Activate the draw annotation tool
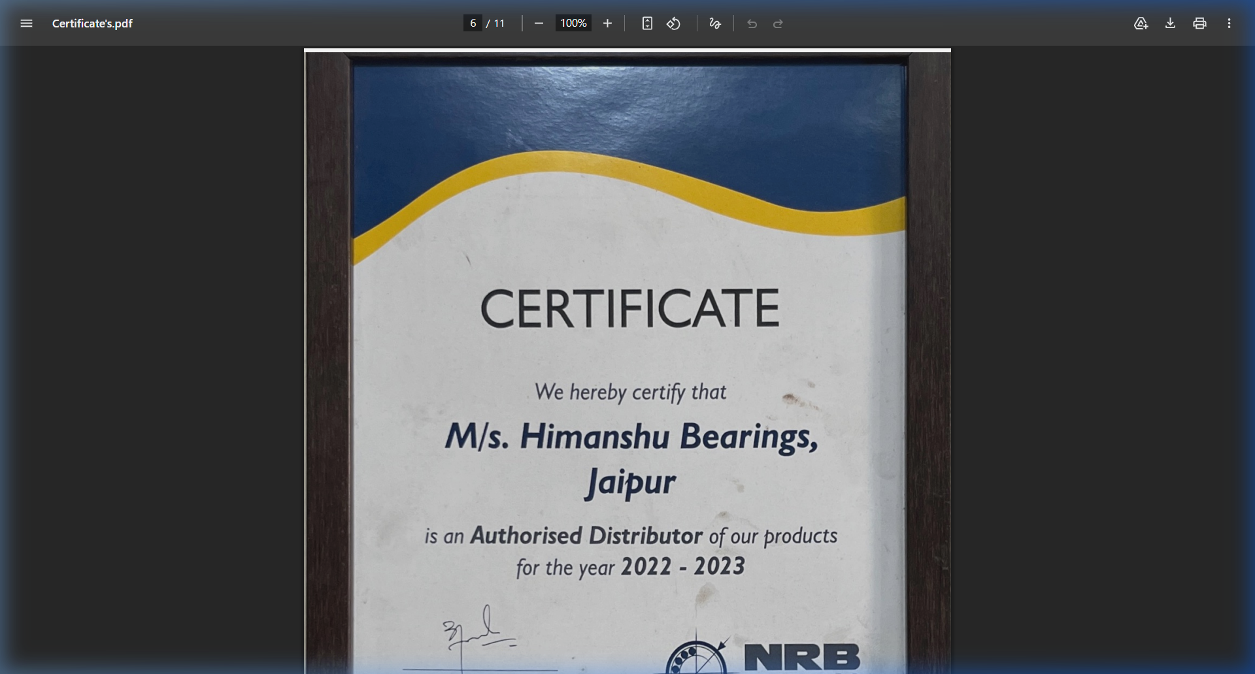This screenshot has width=1255, height=674. [x=715, y=24]
